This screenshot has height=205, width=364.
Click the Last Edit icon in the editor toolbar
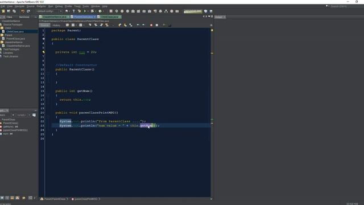[68, 25]
